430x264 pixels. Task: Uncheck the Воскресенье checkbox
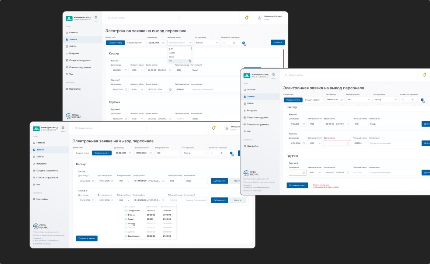126,236
